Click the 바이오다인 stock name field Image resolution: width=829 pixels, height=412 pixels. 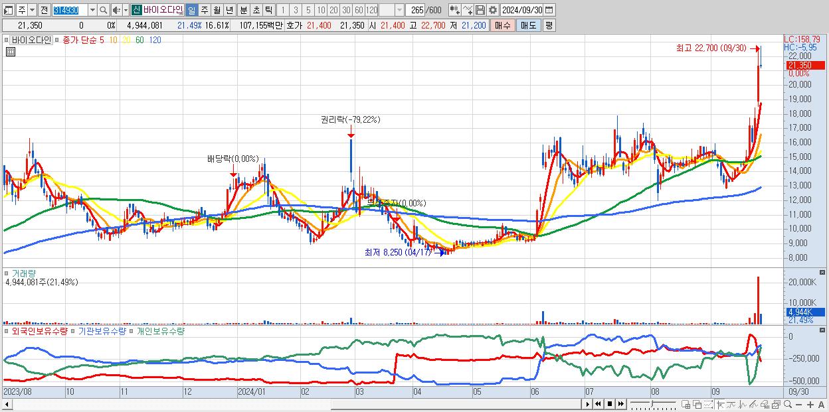[163, 11]
